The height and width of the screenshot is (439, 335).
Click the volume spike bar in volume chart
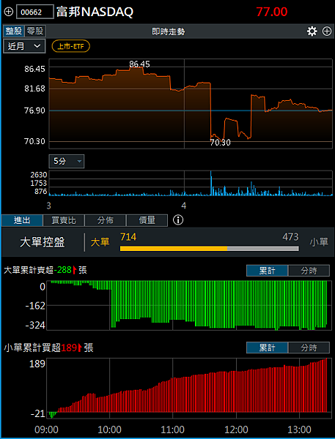click(210, 183)
